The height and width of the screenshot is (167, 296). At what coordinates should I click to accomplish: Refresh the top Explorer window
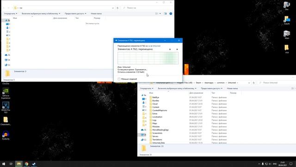tap(117, 8)
